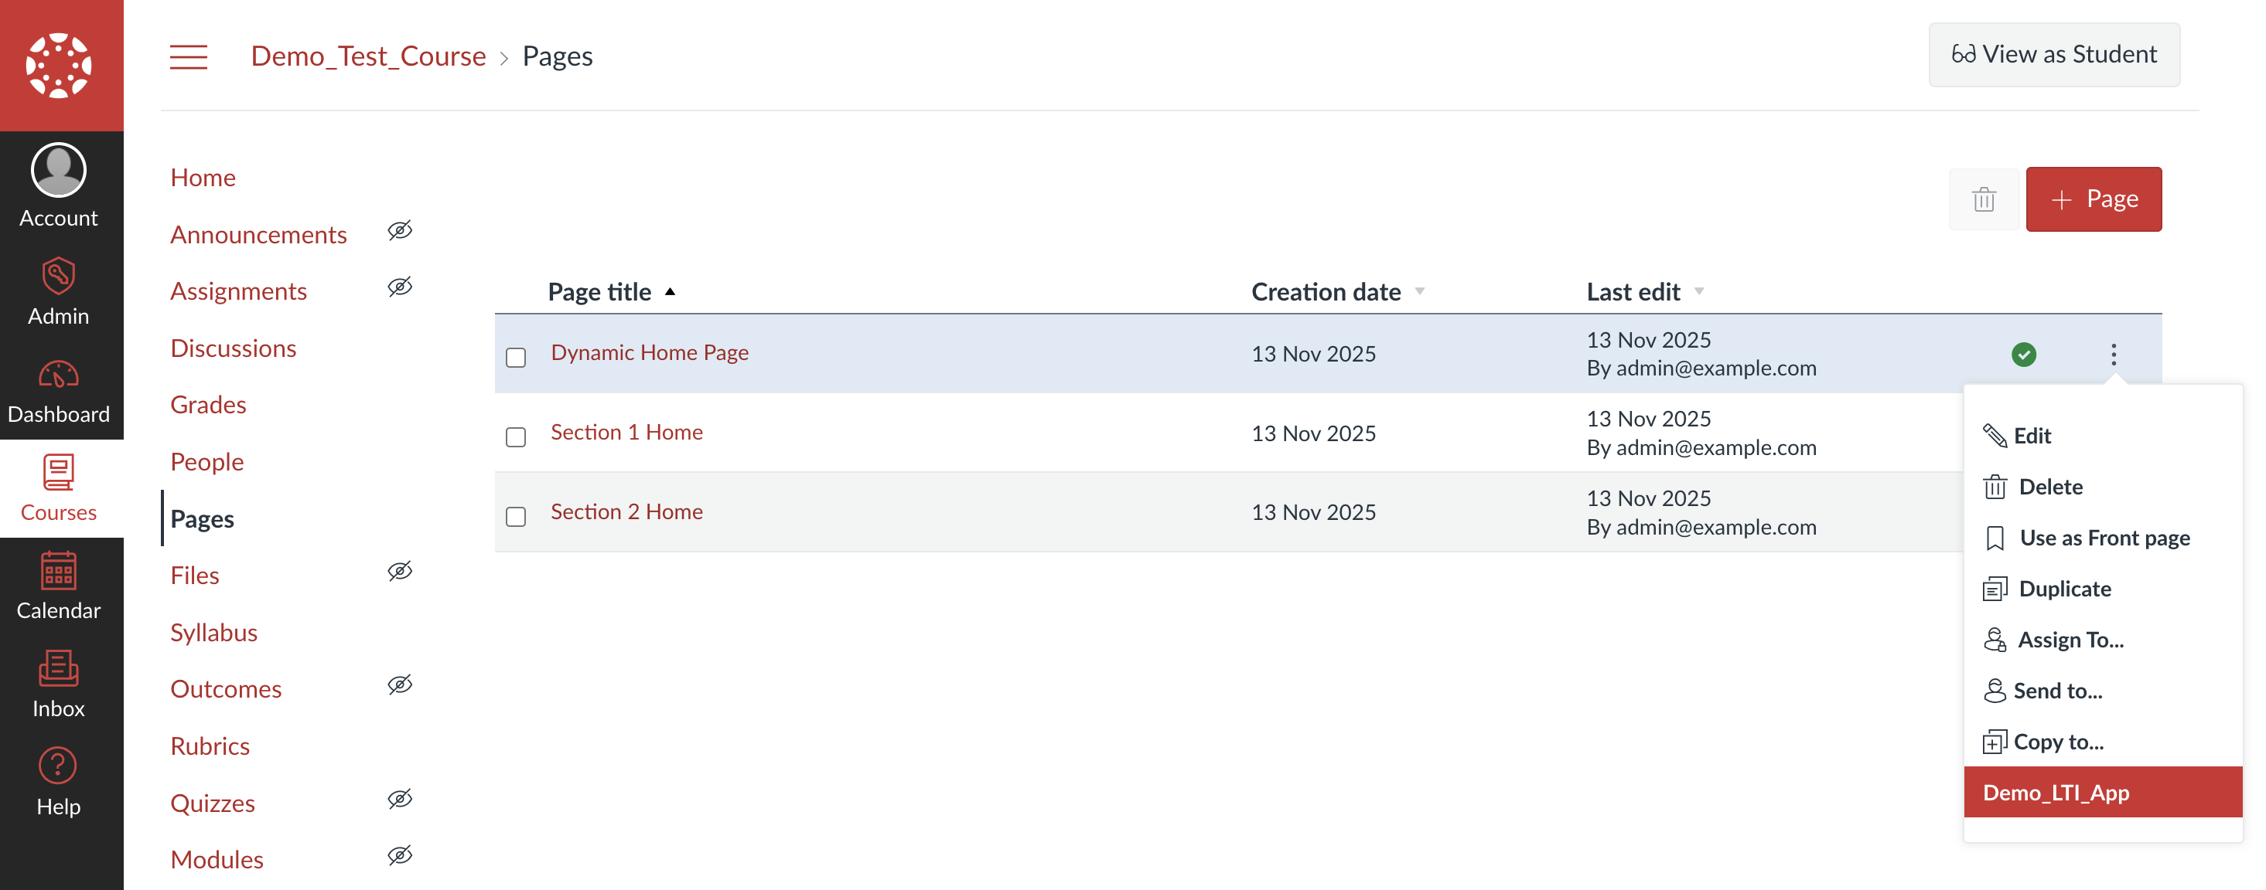Screen dimensions: 2266x890
Task: Click the Canvas logo icon
Action: point(59,65)
